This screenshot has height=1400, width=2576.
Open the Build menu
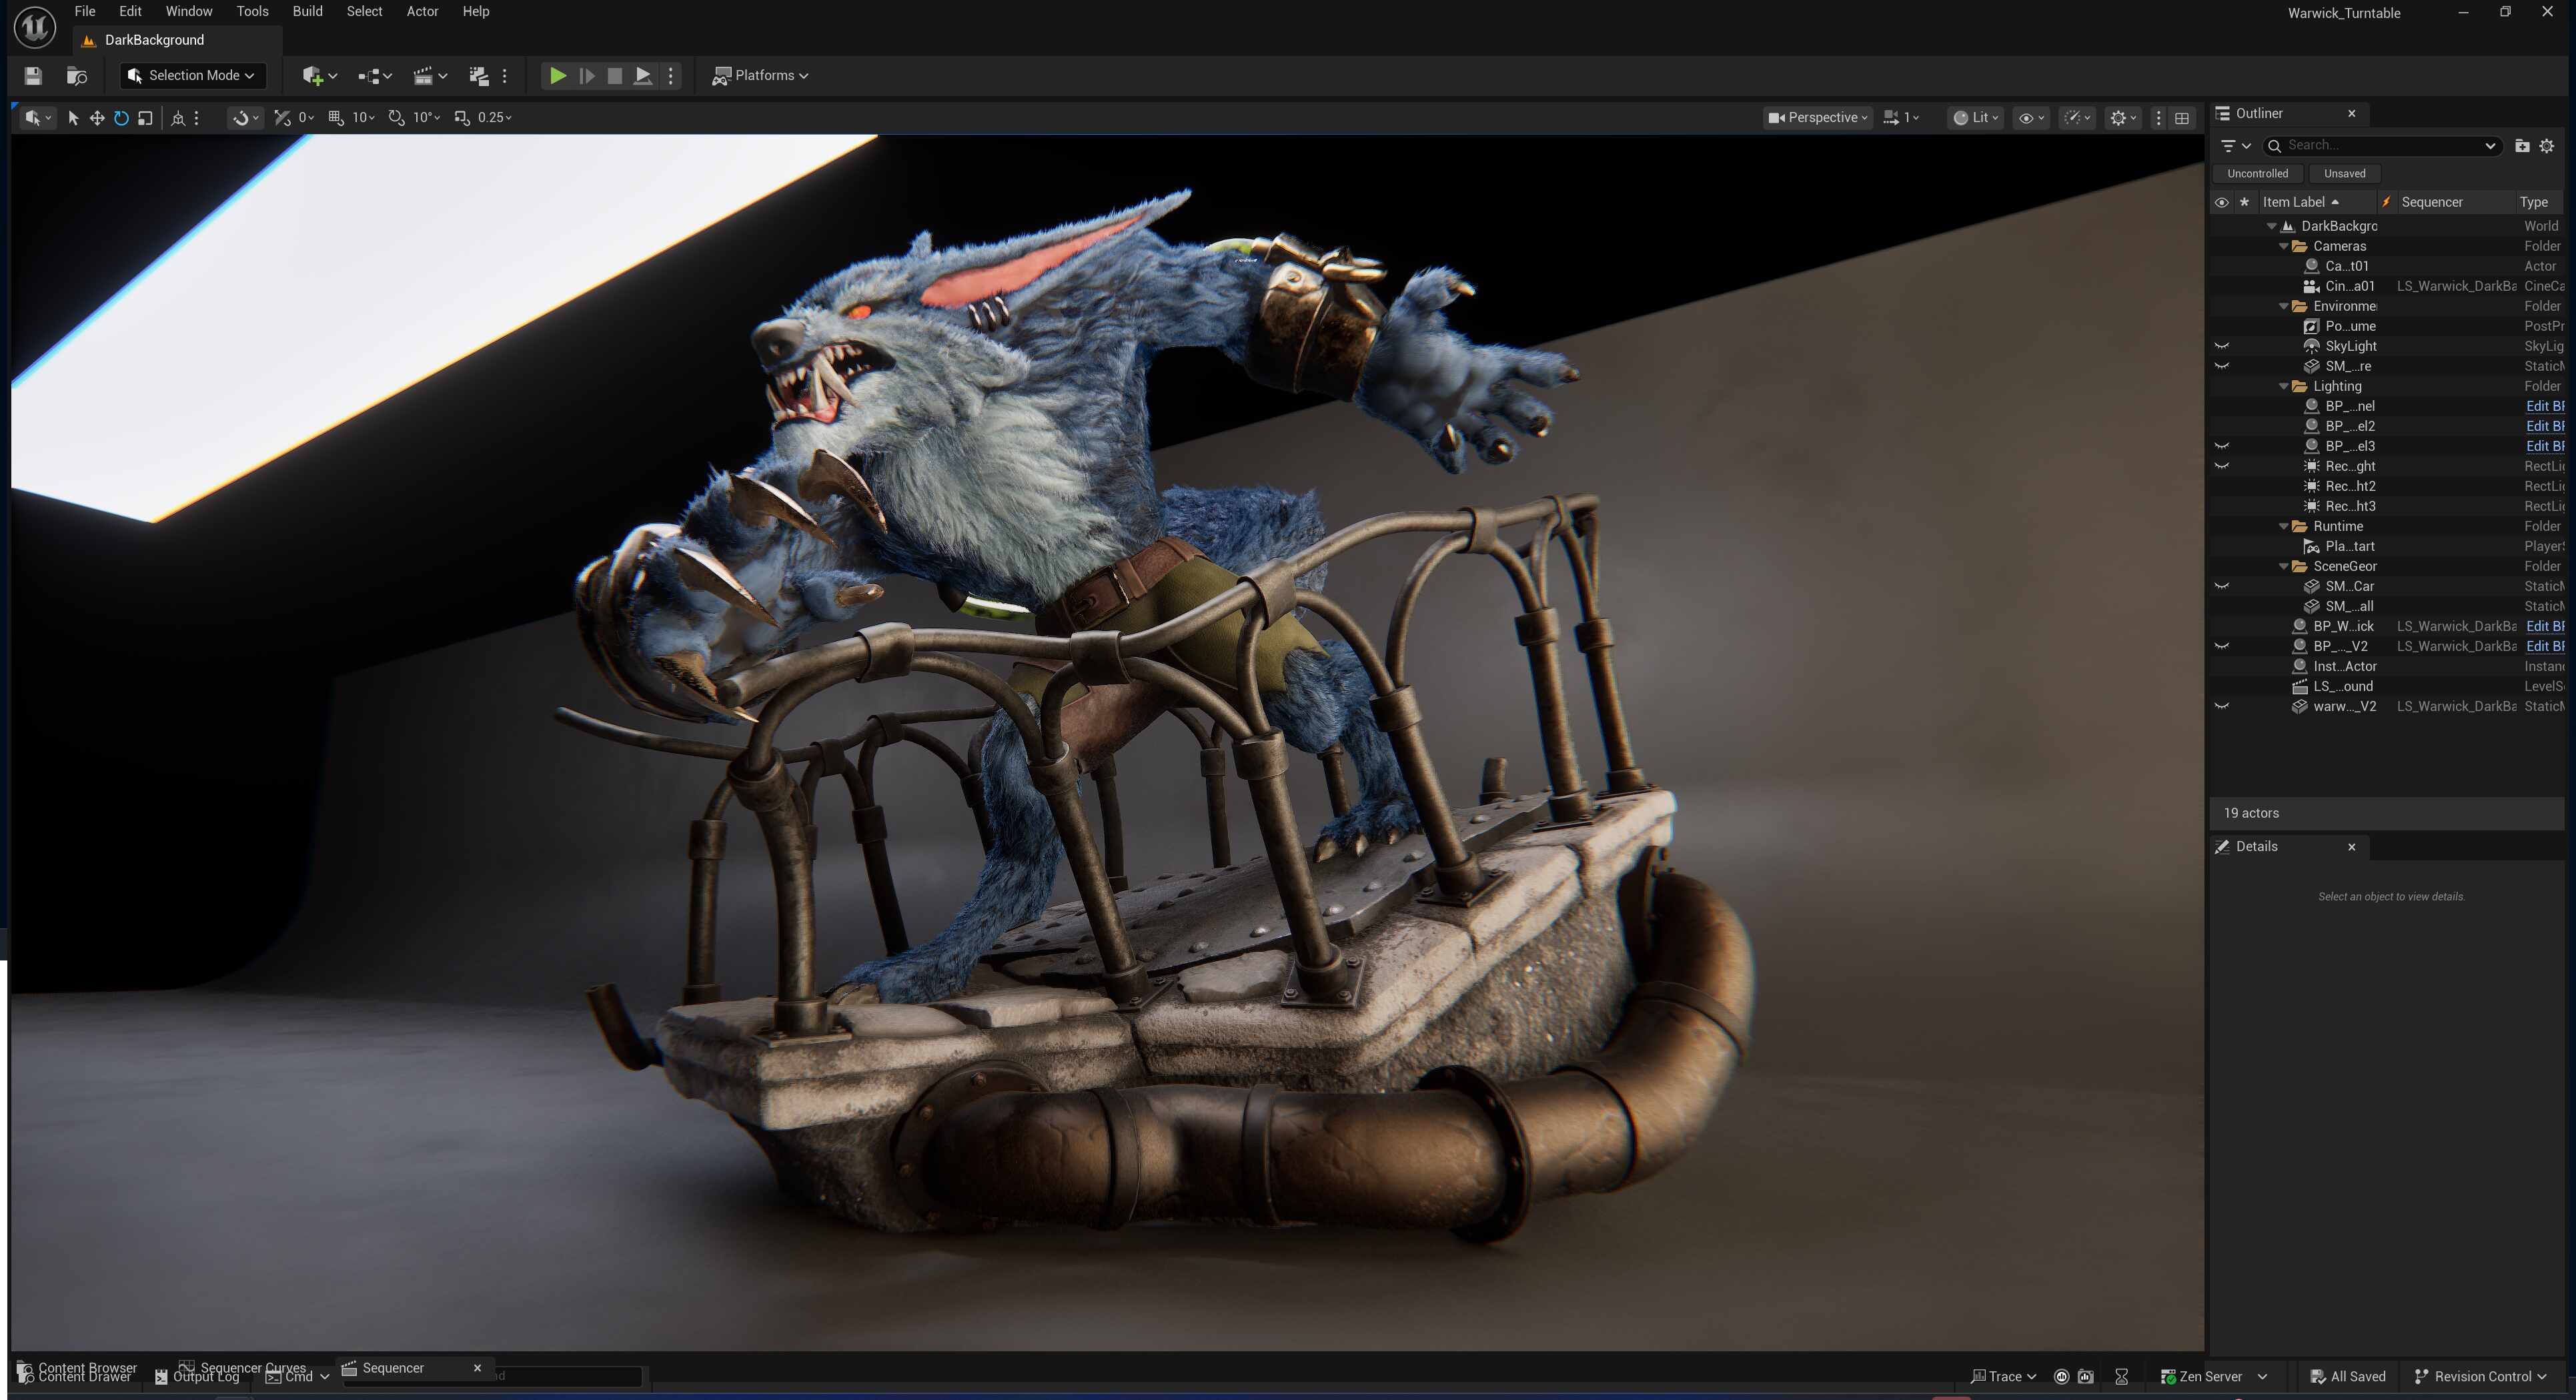click(x=307, y=11)
